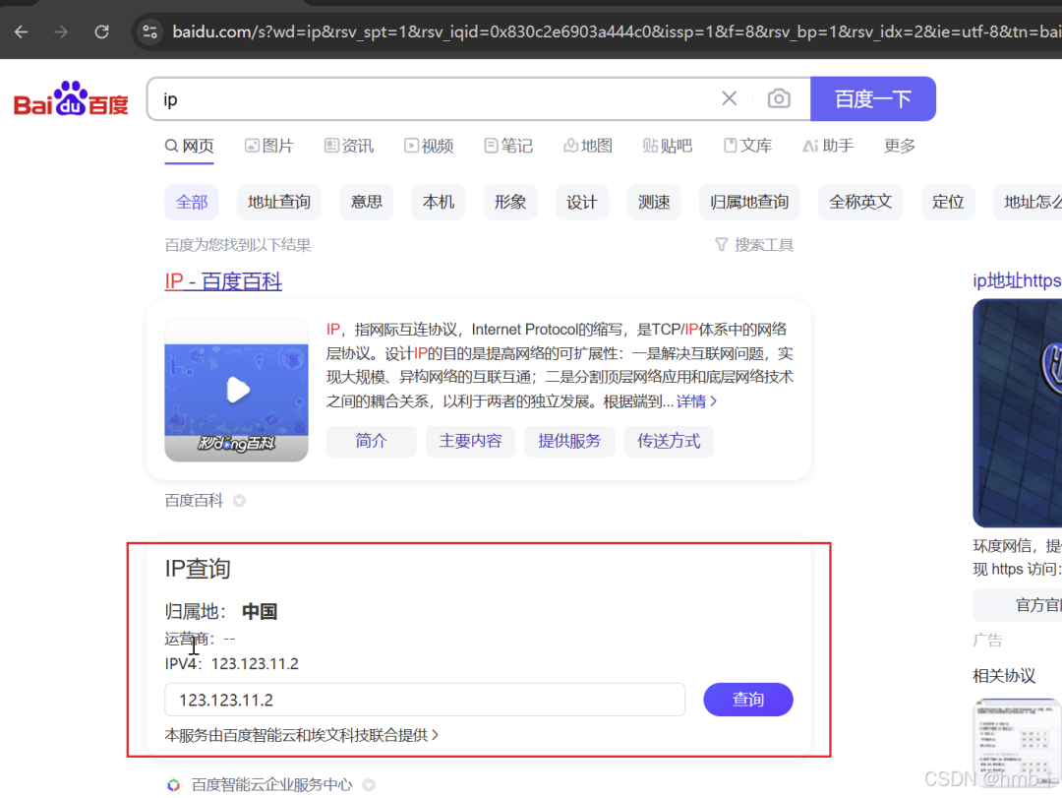Select the 意思 filter chip
1062x798 pixels.
[x=367, y=202]
